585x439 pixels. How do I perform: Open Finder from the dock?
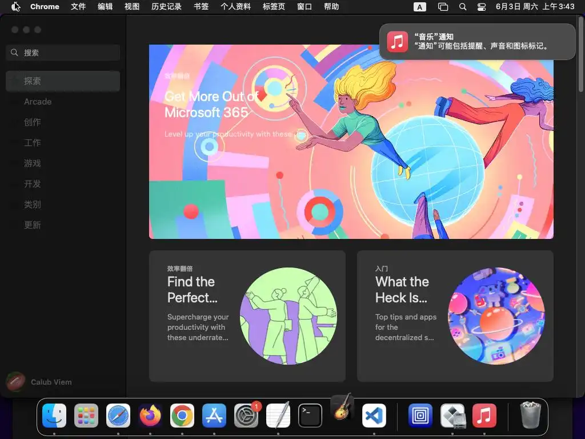click(54, 416)
